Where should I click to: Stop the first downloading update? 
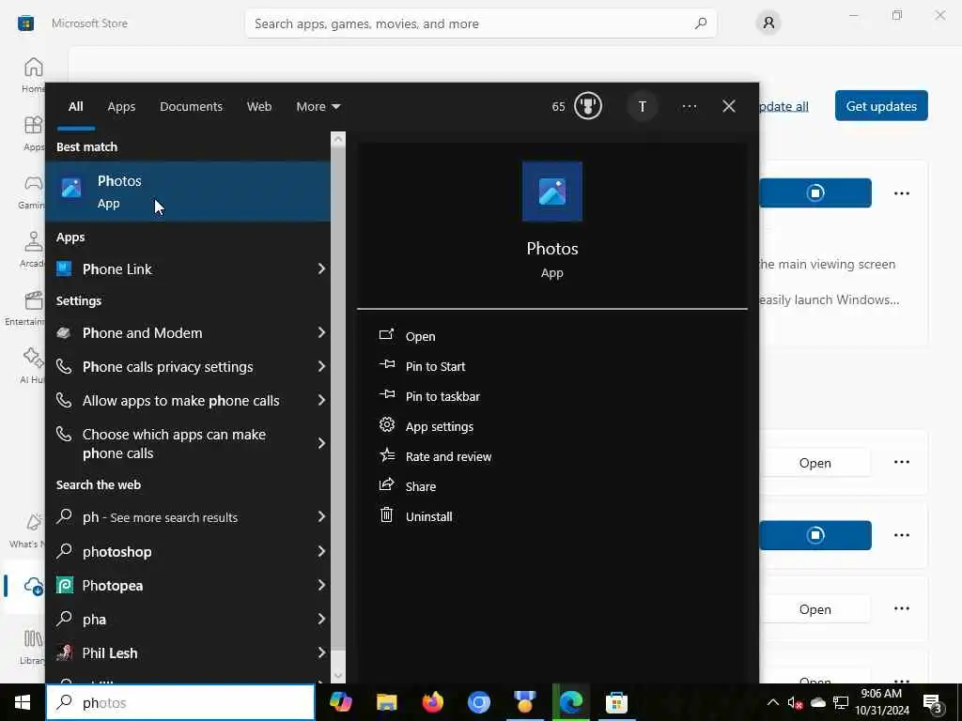pos(815,193)
